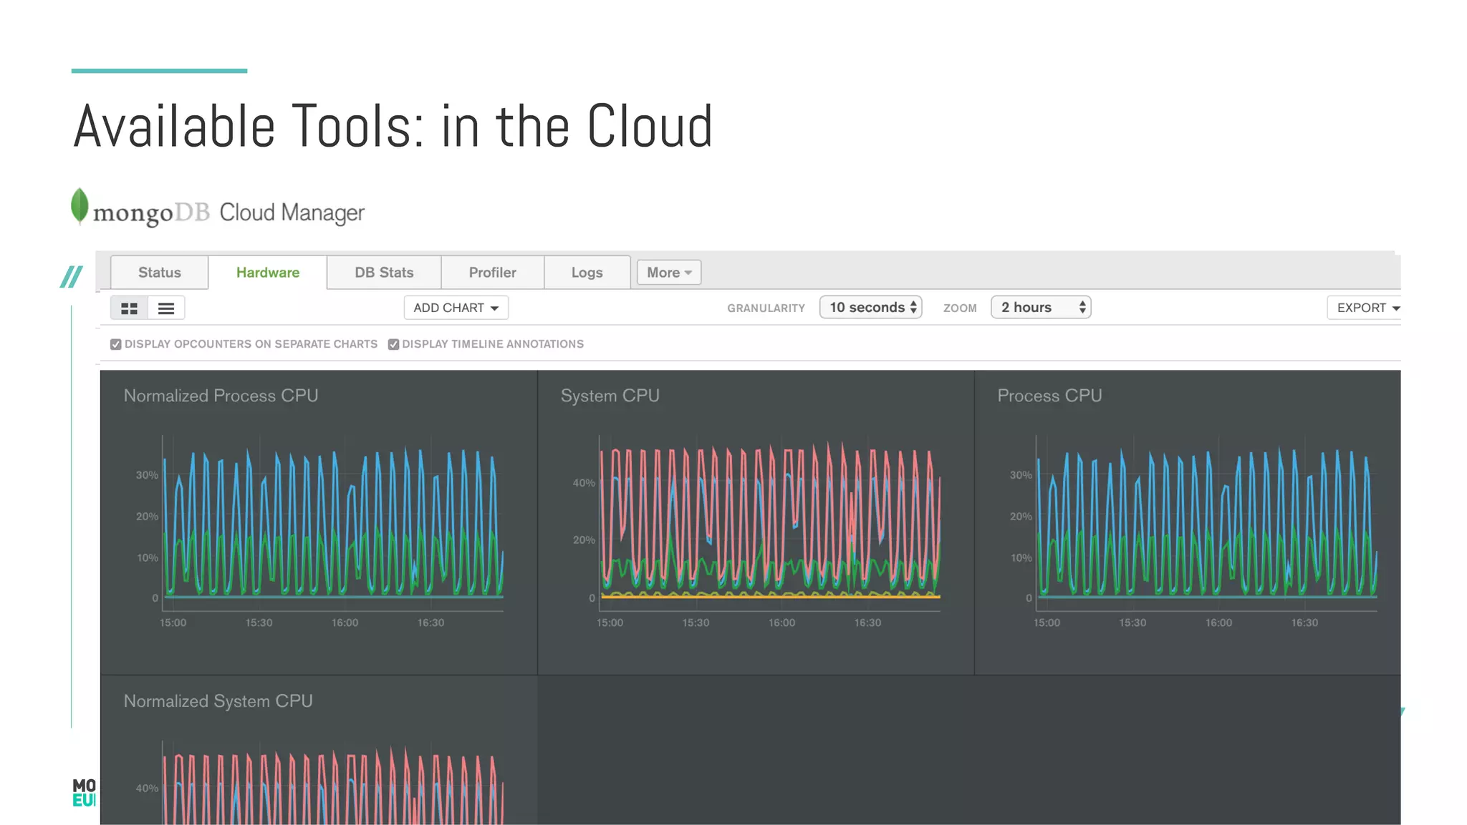
Task: Click the Normalized Process CPU chart title
Action: click(221, 396)
